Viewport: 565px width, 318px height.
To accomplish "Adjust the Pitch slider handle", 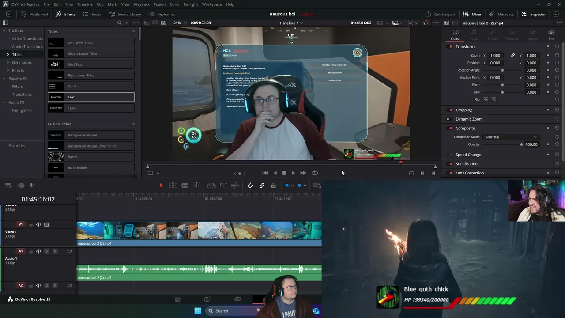I will 502,85.
